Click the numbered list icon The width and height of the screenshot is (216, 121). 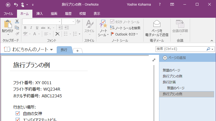click(x=75, y=34)
